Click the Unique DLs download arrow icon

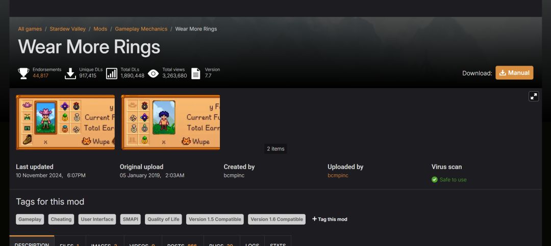pyautogui.click(x=70, y=73)
